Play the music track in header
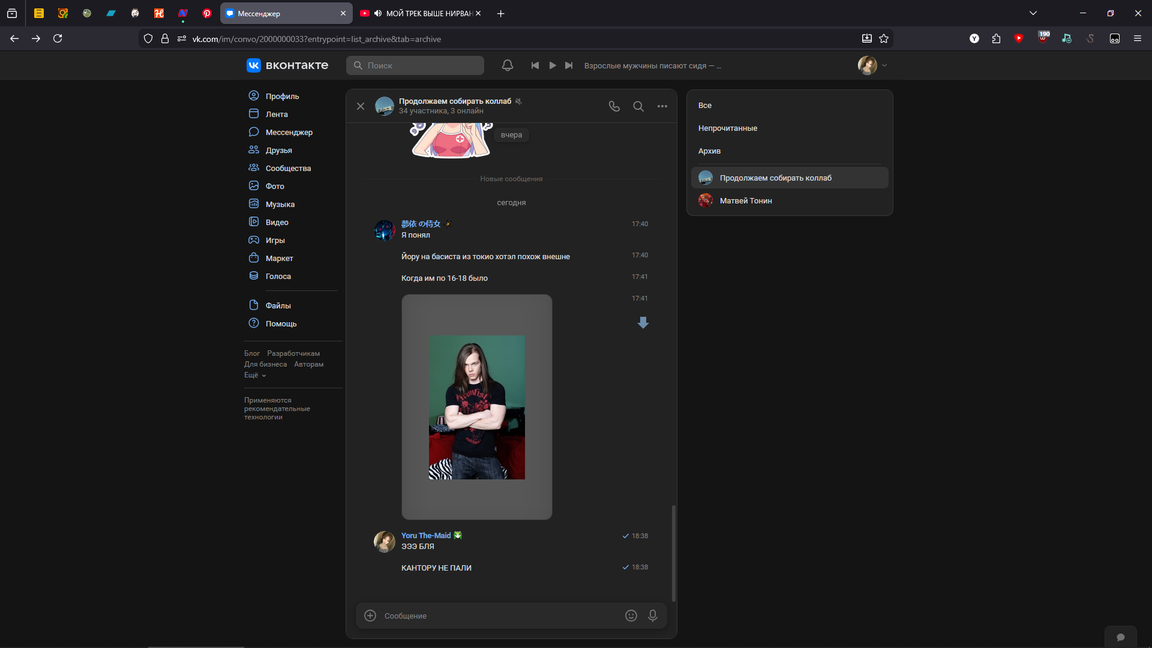The height and width of the screenshot is (648, 1152). click(x=553, y=65)
